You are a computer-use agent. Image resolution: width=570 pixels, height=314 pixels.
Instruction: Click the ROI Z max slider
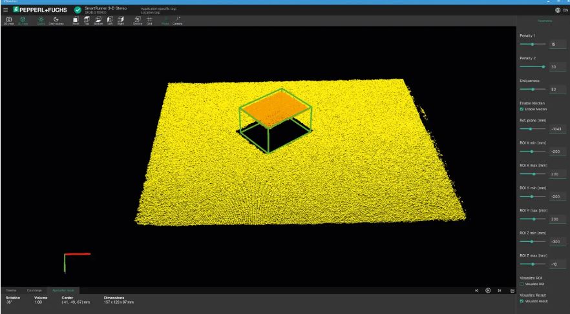(533, 264)
